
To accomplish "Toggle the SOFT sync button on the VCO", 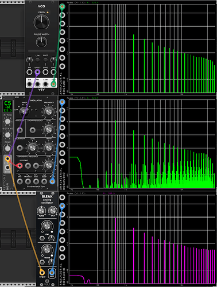I will click(45, 60).
